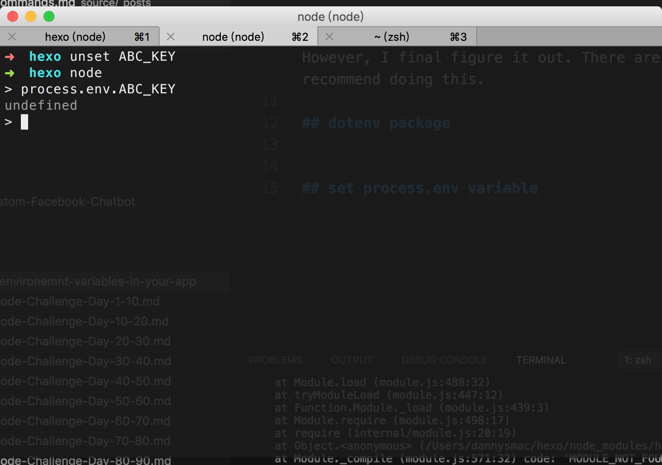Open the DEBUG CONSOLE tab in editor

[444, 360]
